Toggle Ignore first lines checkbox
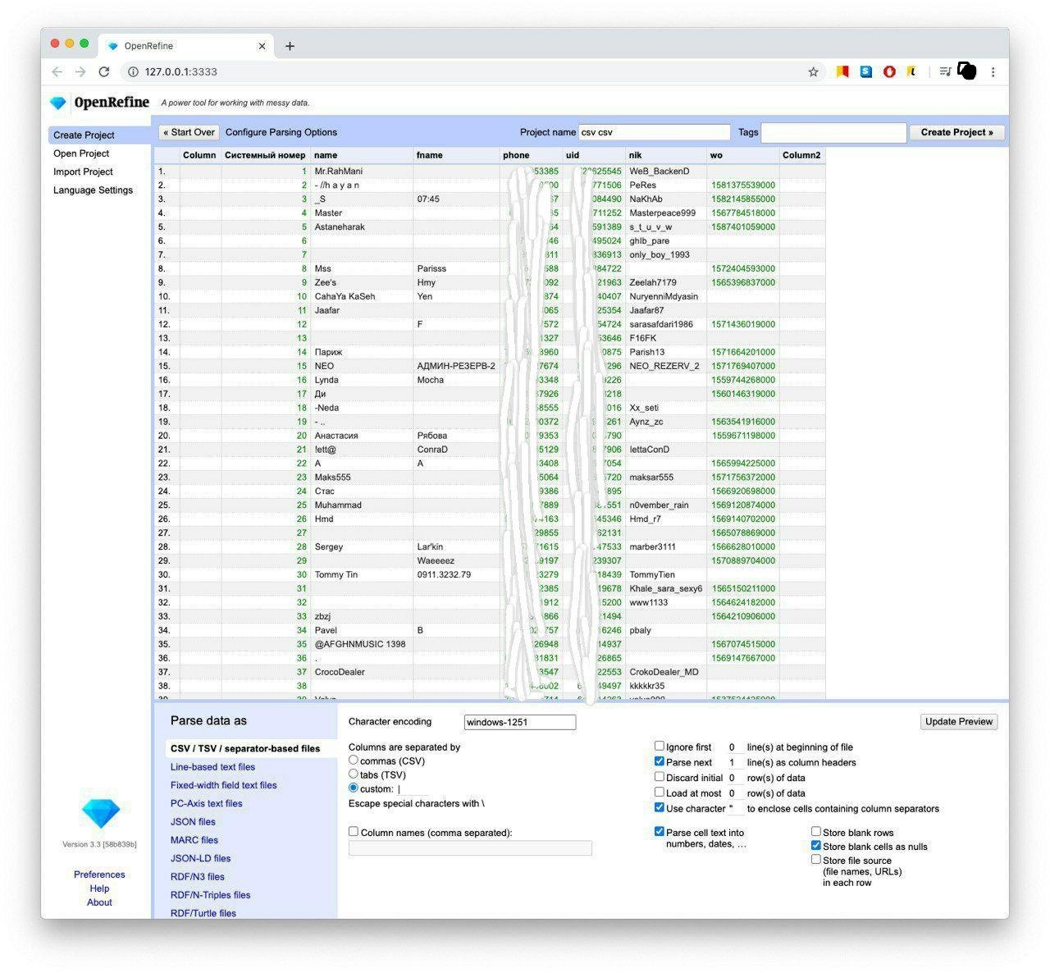Screen dimensions: 1050x973 pos(659,746)
